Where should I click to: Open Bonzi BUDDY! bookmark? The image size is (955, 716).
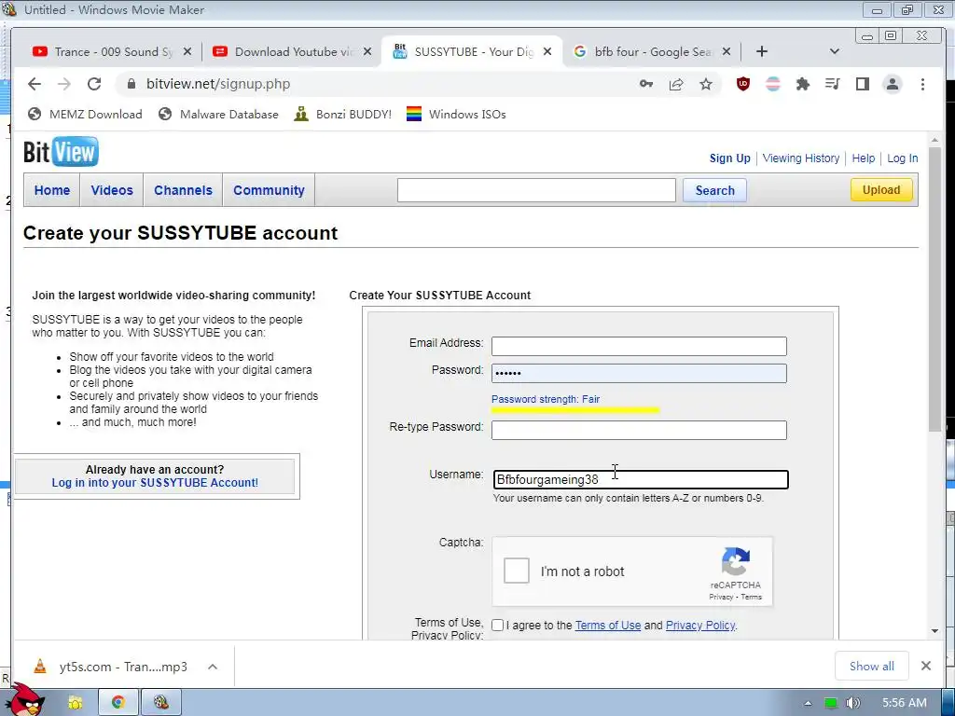coord(343,115)
